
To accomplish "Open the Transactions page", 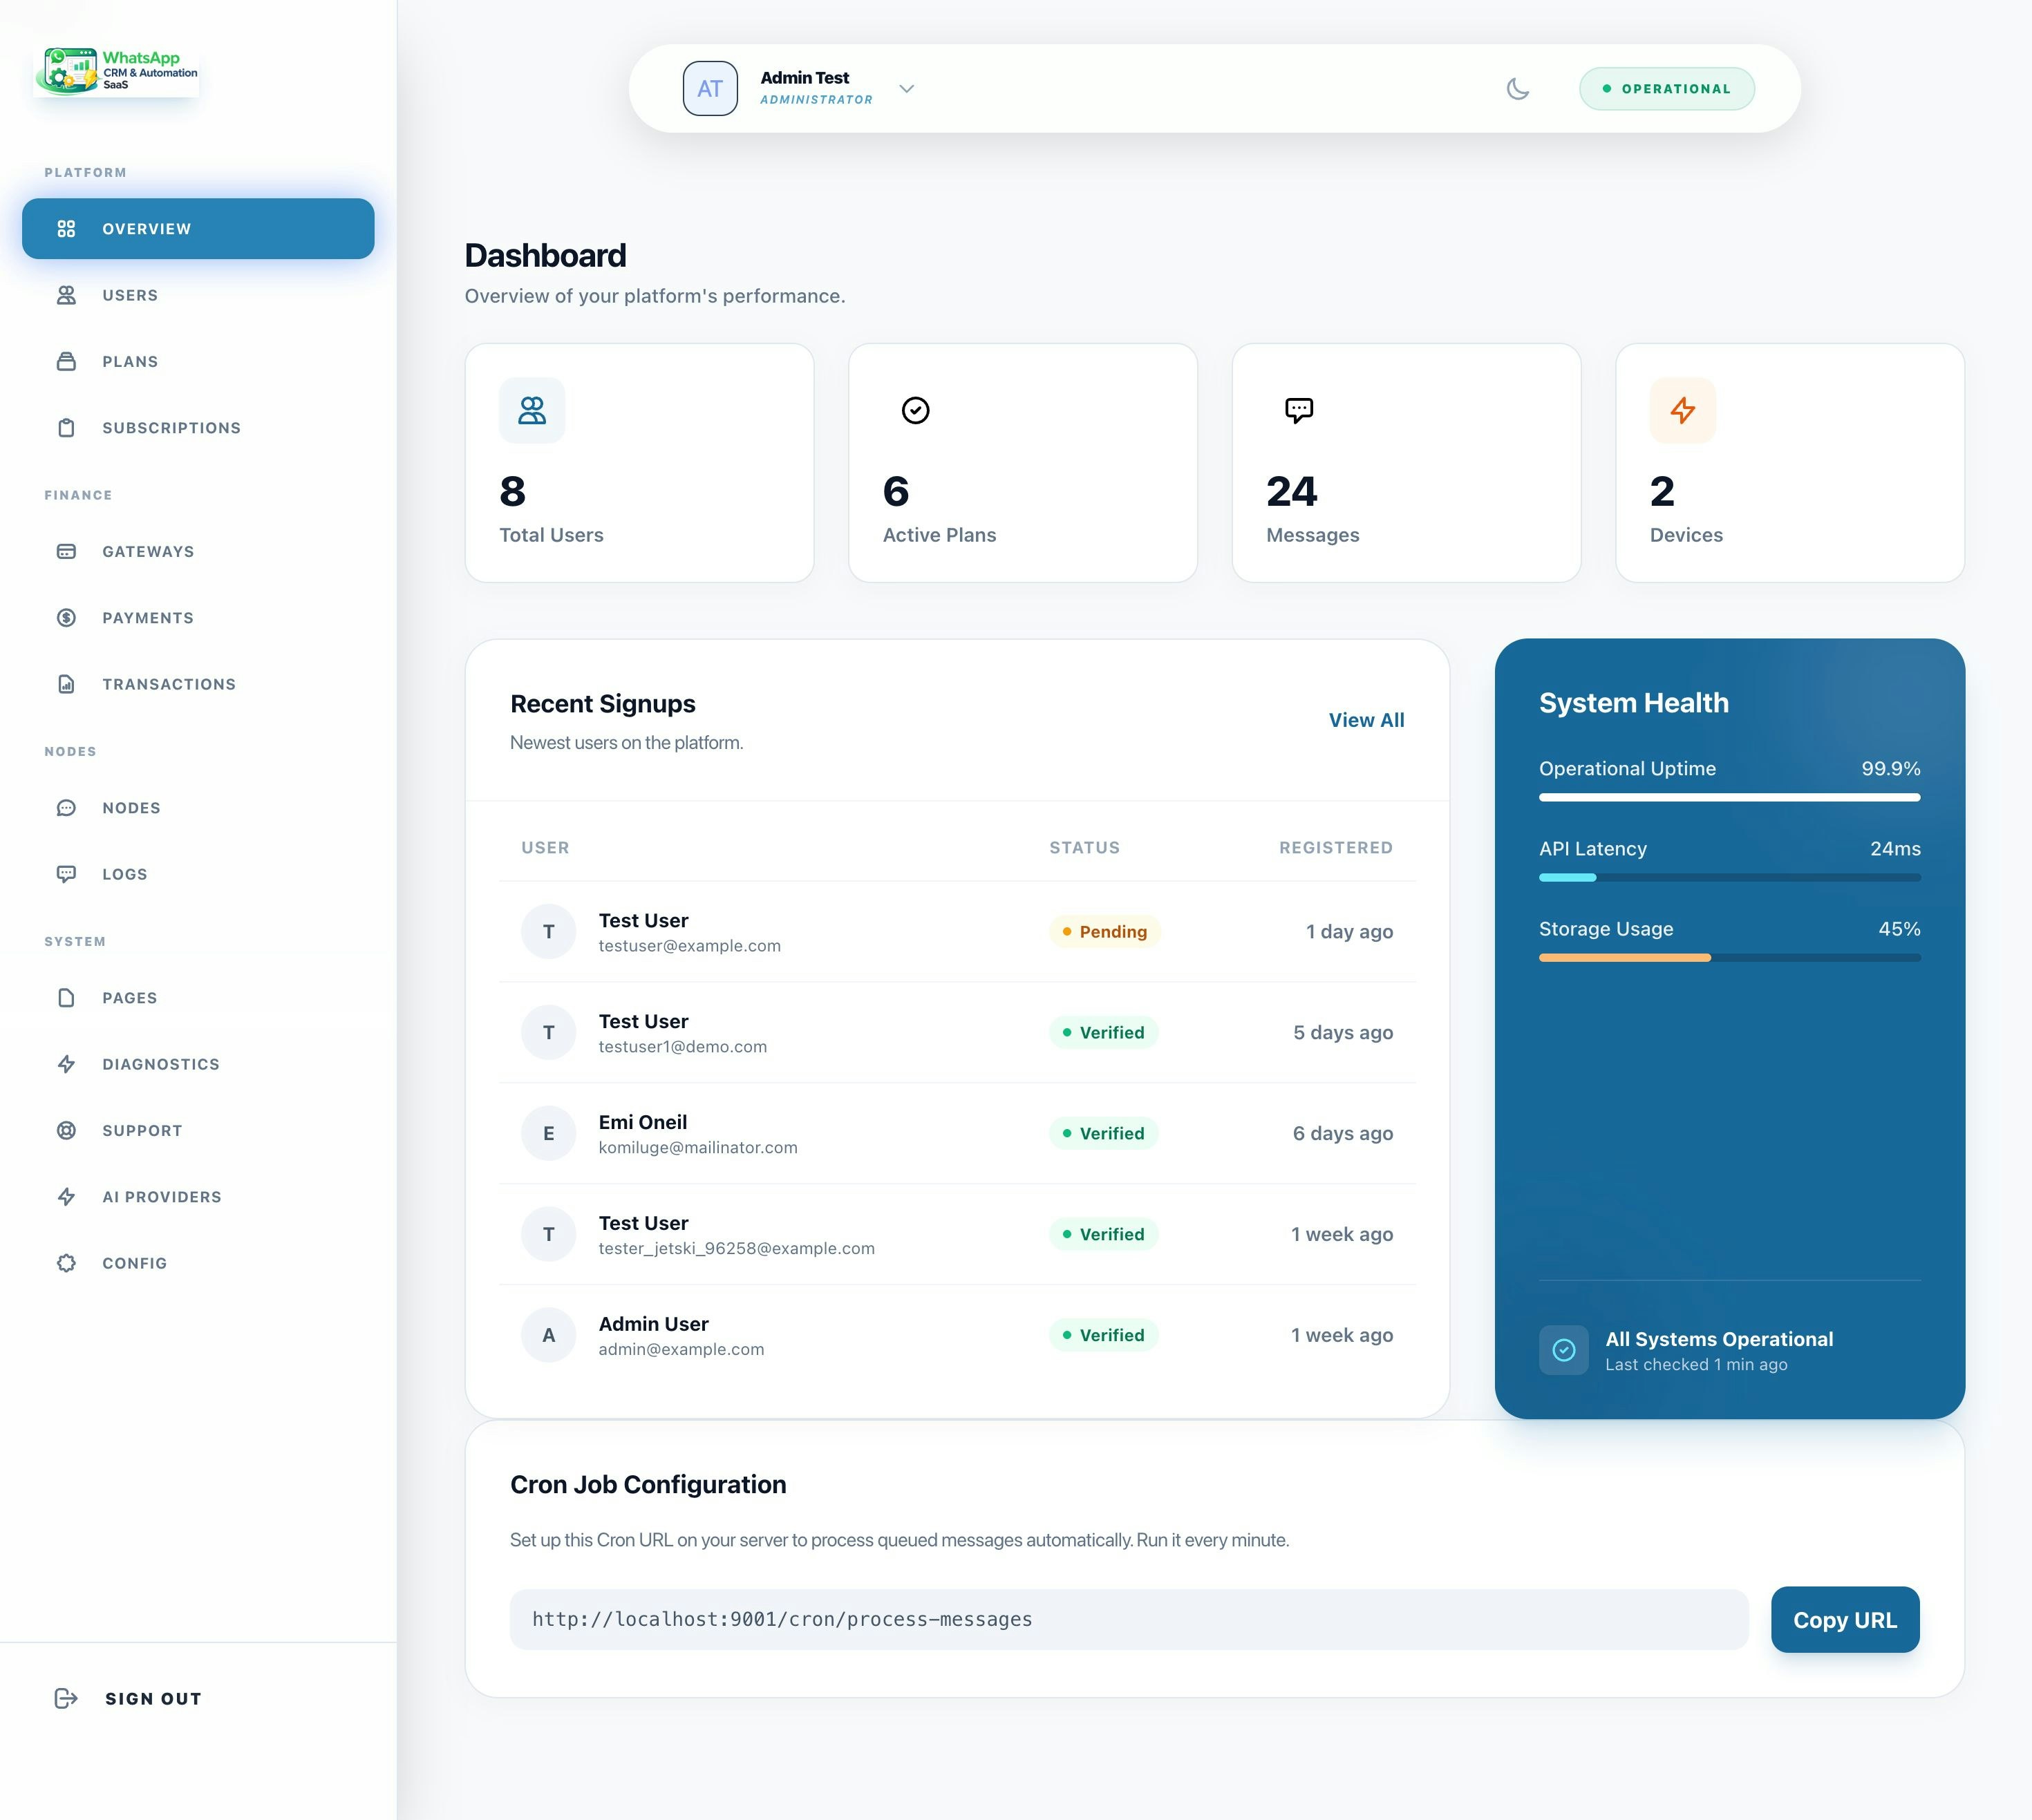I will pyautogui.click(x=198, y=684).
